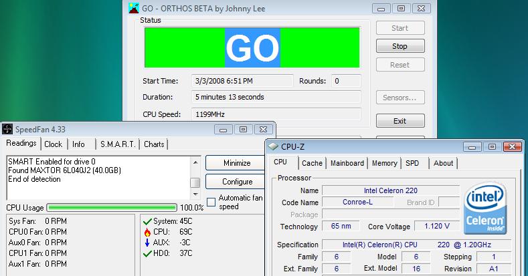Click 'SMART Enabled for drive 0' log line
Image resolution: width=528 pixels, height=276 pixels.
[x=52, y=162]
